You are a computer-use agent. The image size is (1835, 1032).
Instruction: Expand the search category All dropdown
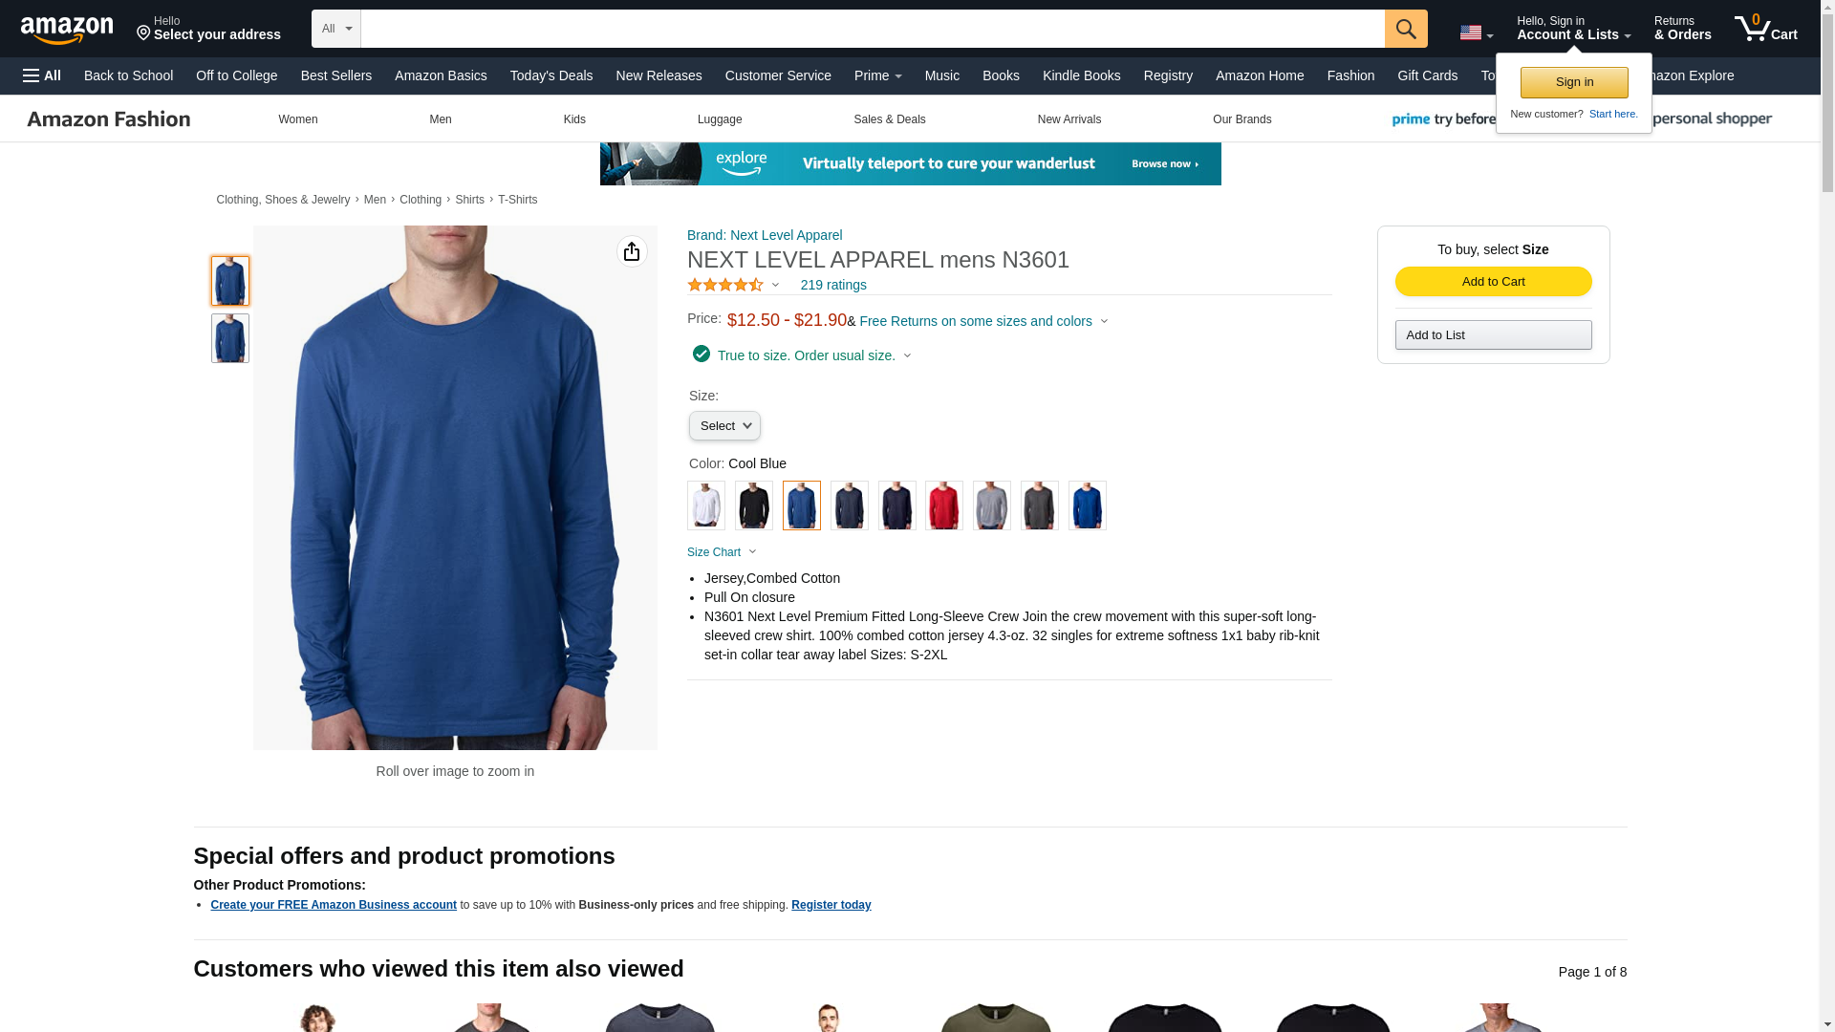click(336, 29)
